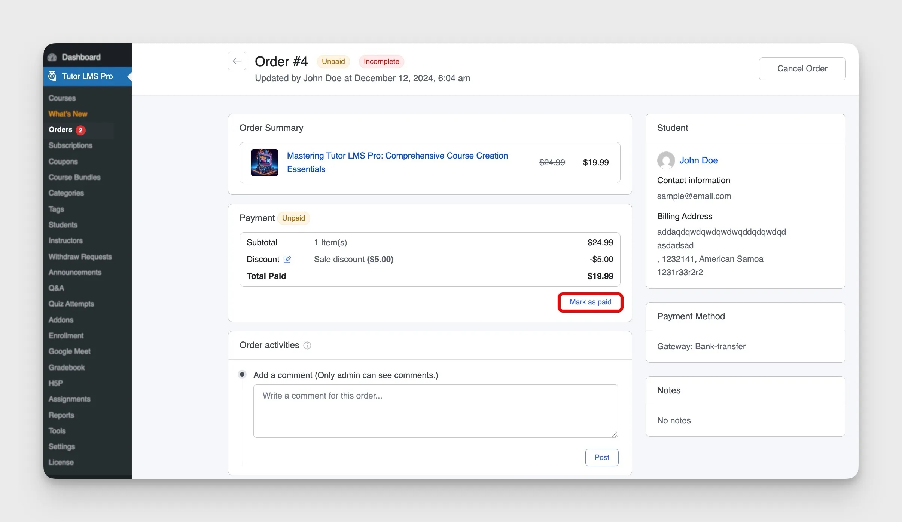This screenshot has height=522, width=902.
Task: Click the red Orders count badge
Action: coord(80,130)
